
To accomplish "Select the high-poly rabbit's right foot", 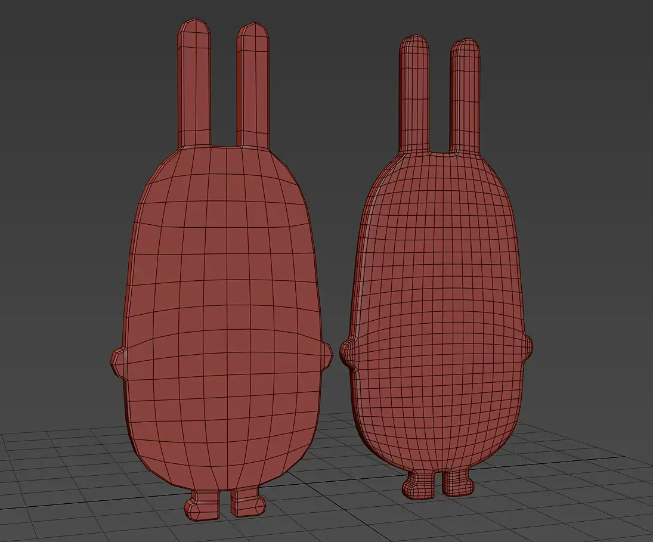I will (457, 482).
